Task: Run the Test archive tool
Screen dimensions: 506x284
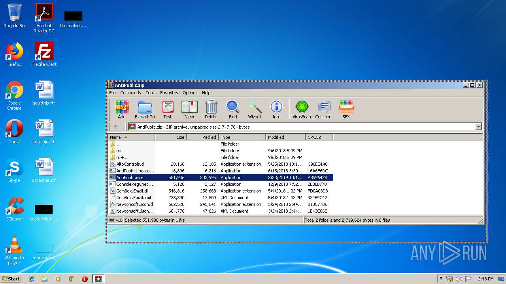Action: 168,109
